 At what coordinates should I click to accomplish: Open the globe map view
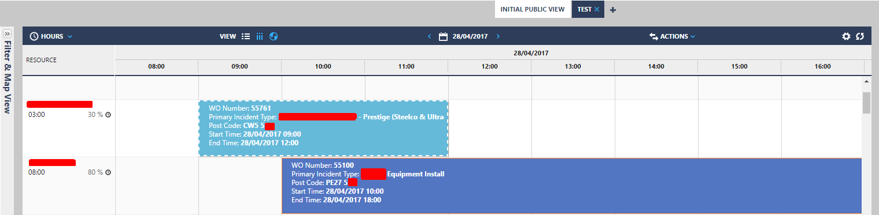coord(274,36)
